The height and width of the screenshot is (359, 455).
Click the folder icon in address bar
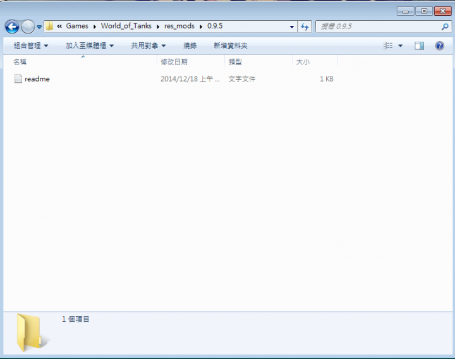tap(49, 26)
